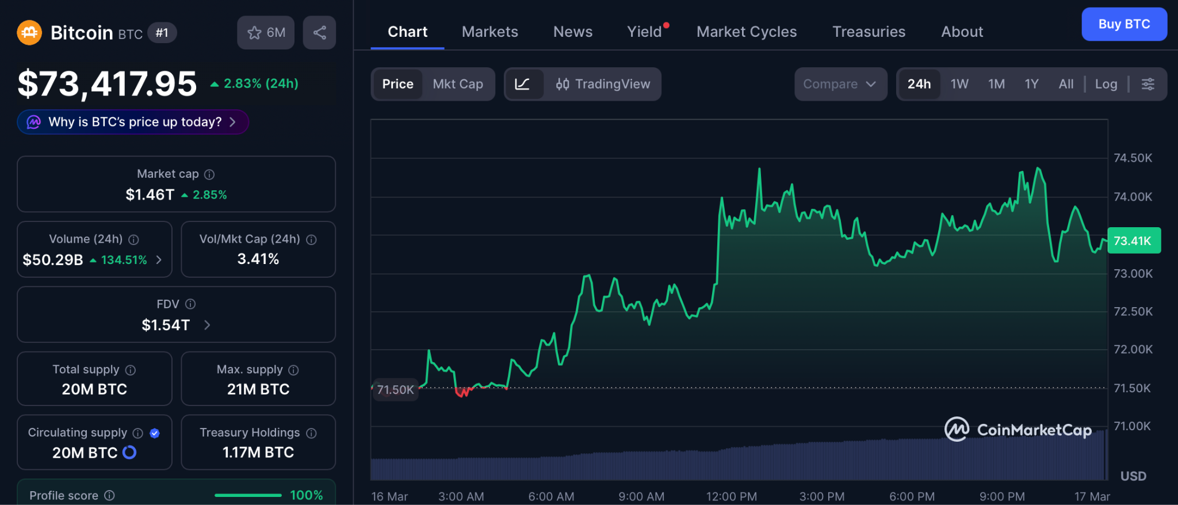Click the FDV info icon
1178x505 pixels.
click(x=190, y=304)
